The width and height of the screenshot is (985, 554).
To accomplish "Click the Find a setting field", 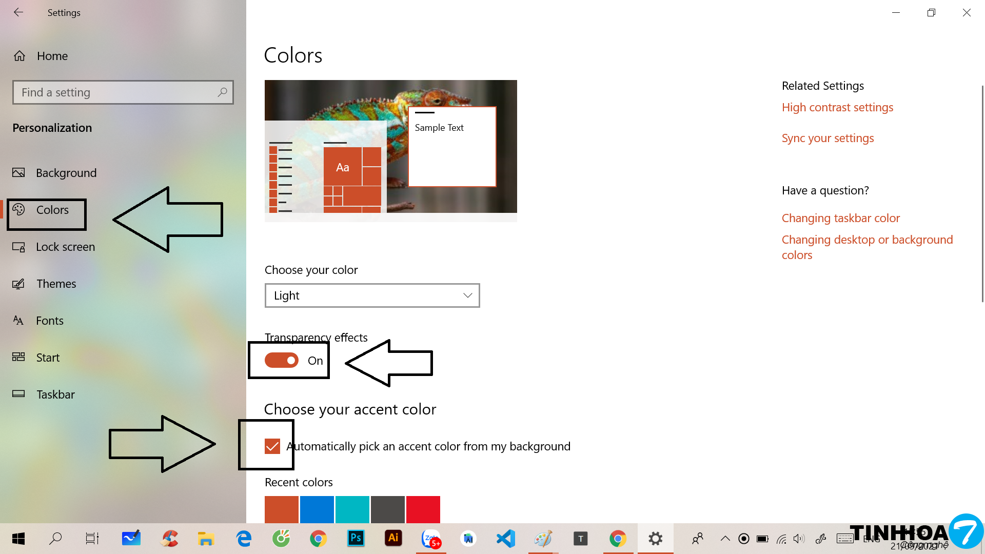I will pyautogui.click(x=115, y=92).
